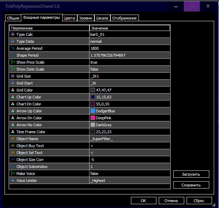Click the enum icon beside Voice Limiter
The image size is (219, 208).
[13, 181]
